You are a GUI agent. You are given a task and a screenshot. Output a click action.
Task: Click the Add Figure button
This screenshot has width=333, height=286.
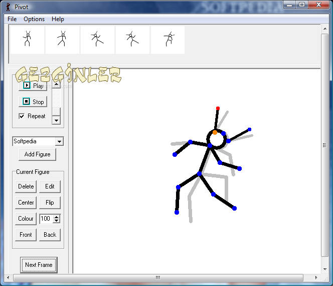click(x=38, y=154)
